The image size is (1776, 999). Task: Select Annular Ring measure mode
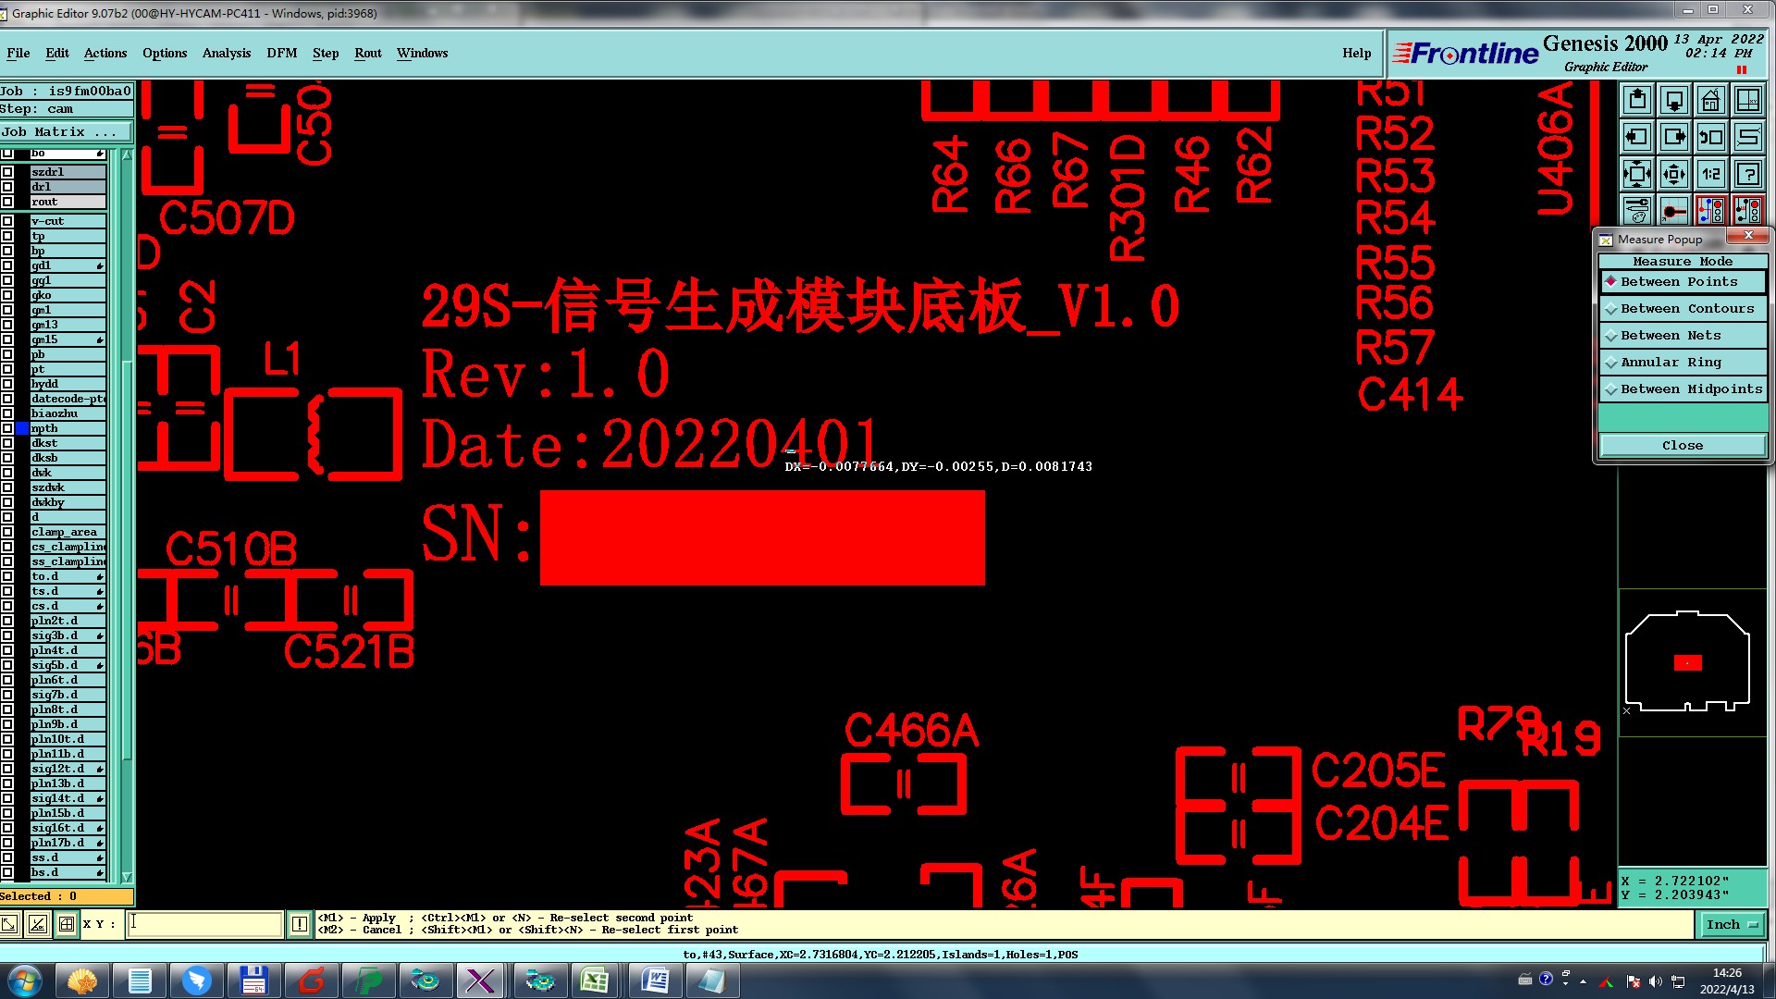point(1683,363)
